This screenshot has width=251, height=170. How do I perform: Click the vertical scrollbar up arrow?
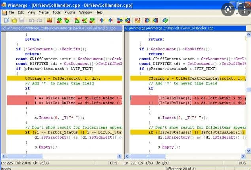(x=249, y=34)
